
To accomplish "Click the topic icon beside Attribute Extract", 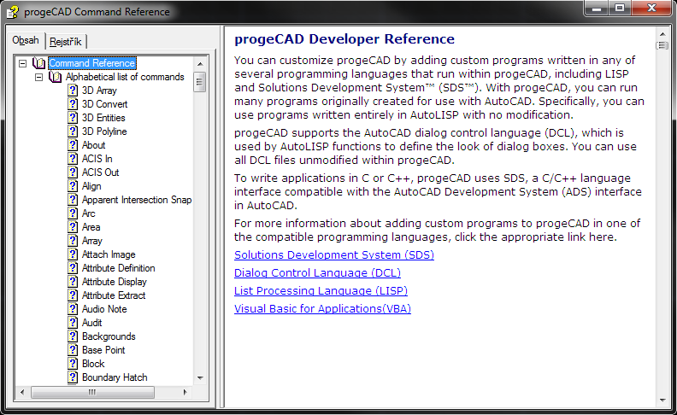I will tap(73, 295).
